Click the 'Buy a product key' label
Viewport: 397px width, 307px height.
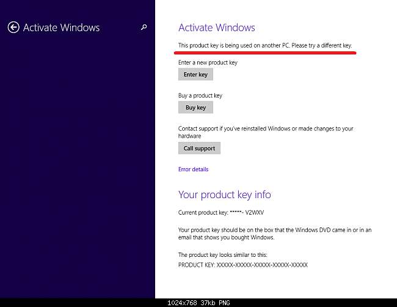[200, 95]
